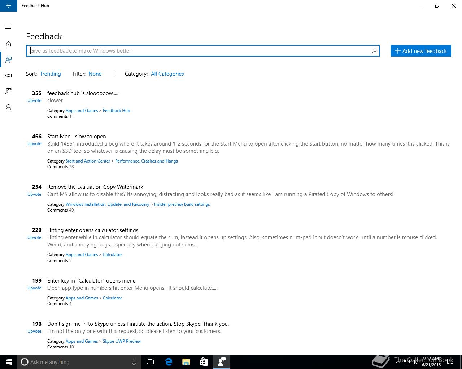Click Add new feedback button

click(x=420, y=51)
